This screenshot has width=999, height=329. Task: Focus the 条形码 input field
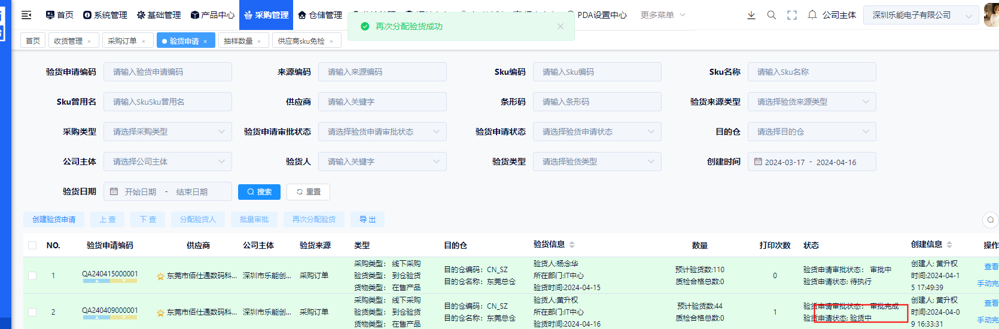click(x=597, y=102)
